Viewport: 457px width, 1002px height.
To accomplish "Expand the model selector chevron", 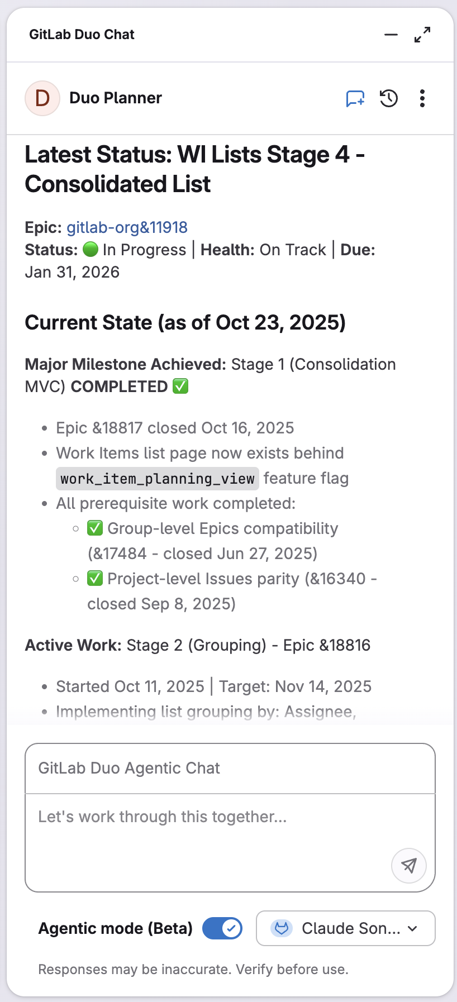I will [x=412, y=928].
